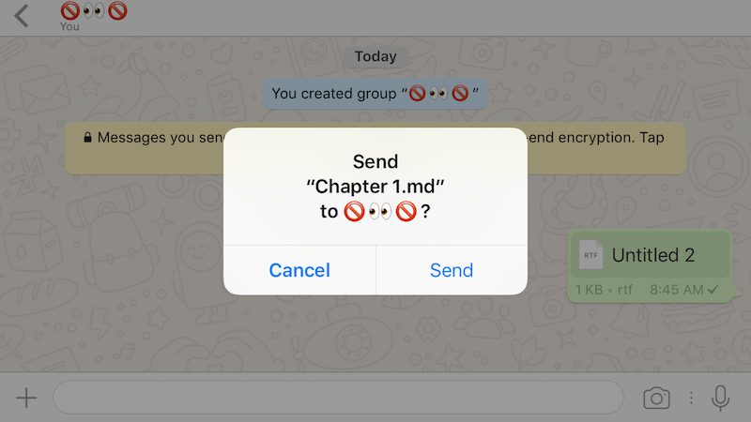751x422 pixels.
Task: Tap the delivered checkmark on Untitled 2
Action: point(713,290)
